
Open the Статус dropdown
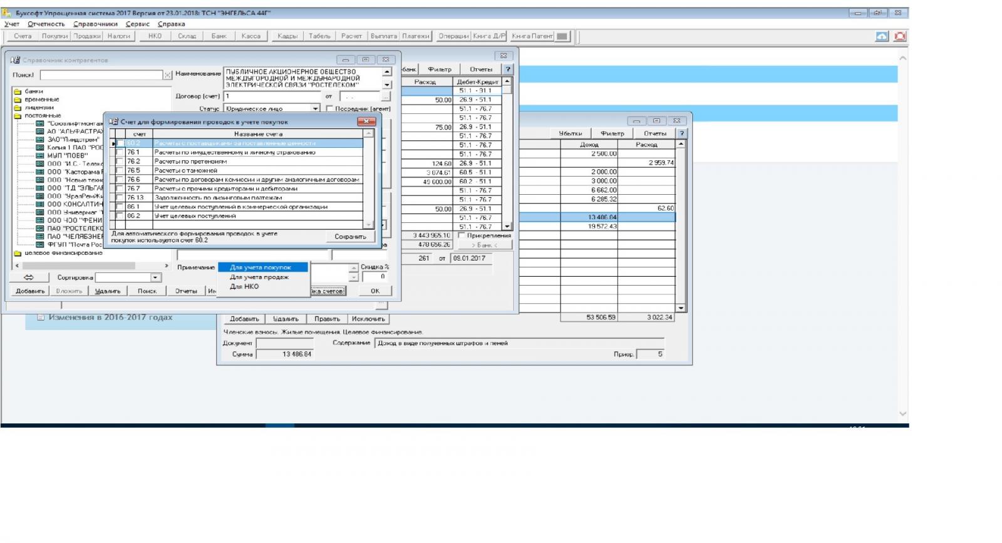pos(315,109)
